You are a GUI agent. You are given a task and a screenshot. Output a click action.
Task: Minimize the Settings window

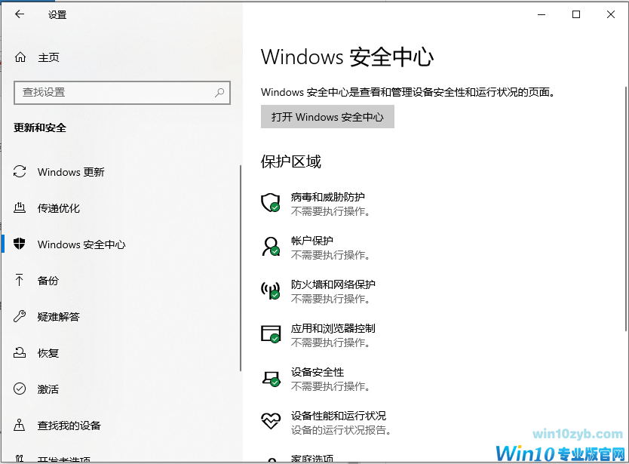[542, 14]
